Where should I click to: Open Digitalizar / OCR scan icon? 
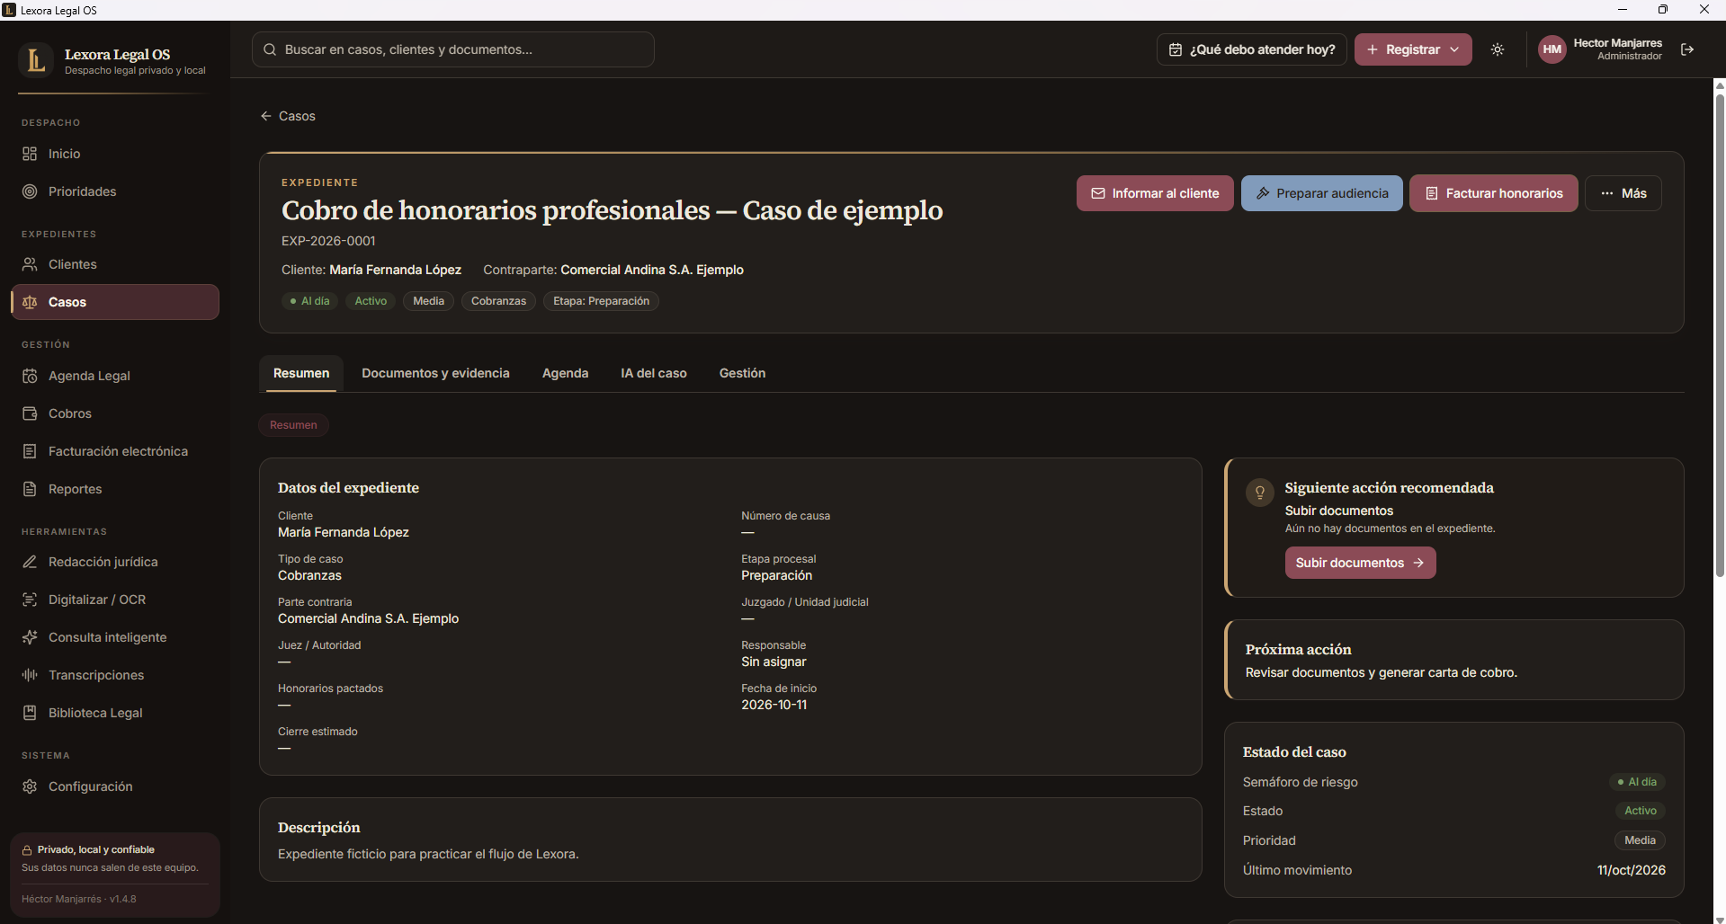(x=30, y=600)
